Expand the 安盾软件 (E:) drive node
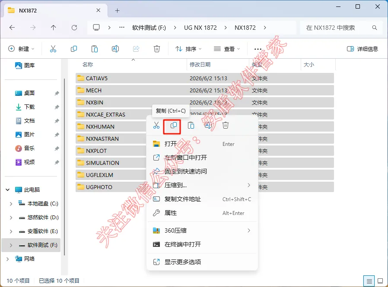Viewport: 388px width, 287px height. click(x=11, y=232)
